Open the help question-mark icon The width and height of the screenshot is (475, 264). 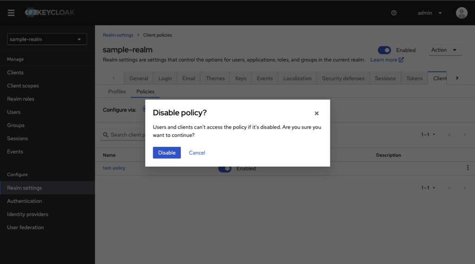(394, 13)
